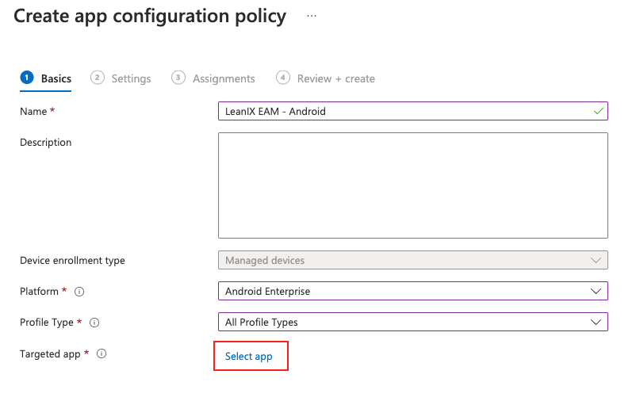
Task: Click inside the Description text area
Action: point(412,185)
